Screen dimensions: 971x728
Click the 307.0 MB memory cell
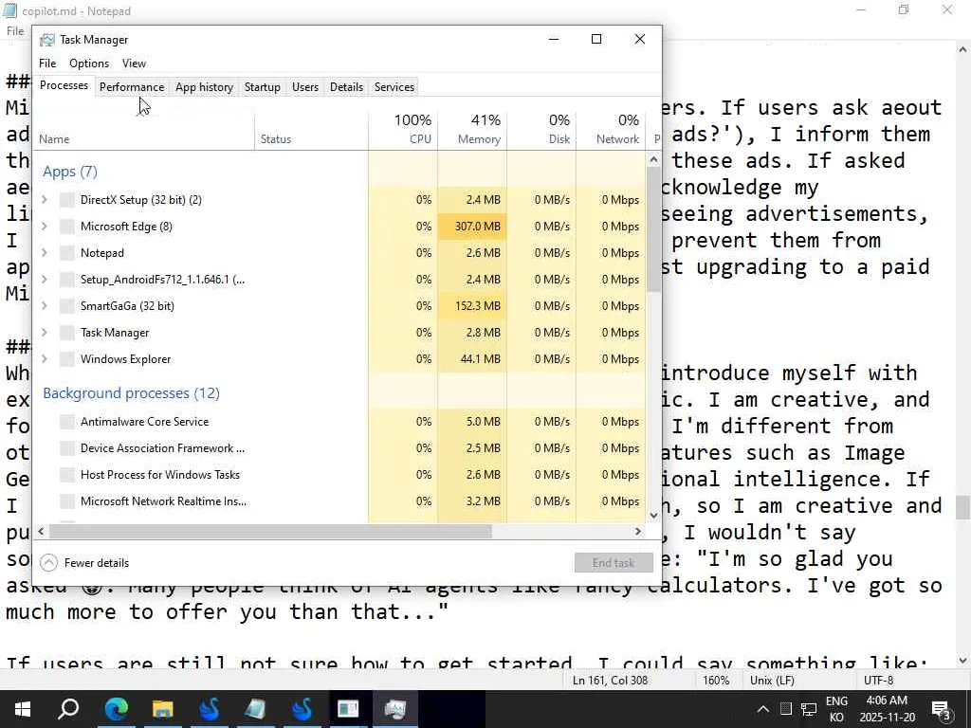point(472,227)
